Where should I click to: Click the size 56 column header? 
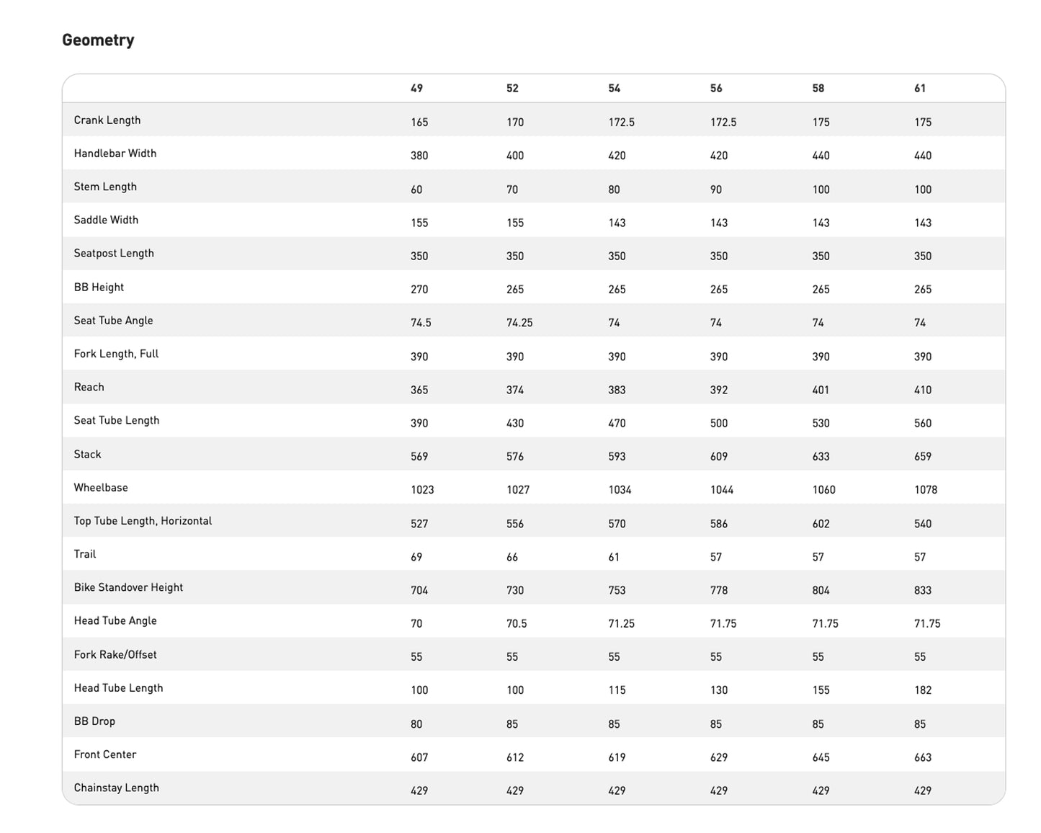[716, 89]
